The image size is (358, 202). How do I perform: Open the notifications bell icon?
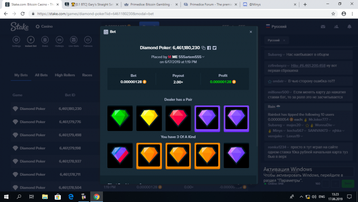349,27
